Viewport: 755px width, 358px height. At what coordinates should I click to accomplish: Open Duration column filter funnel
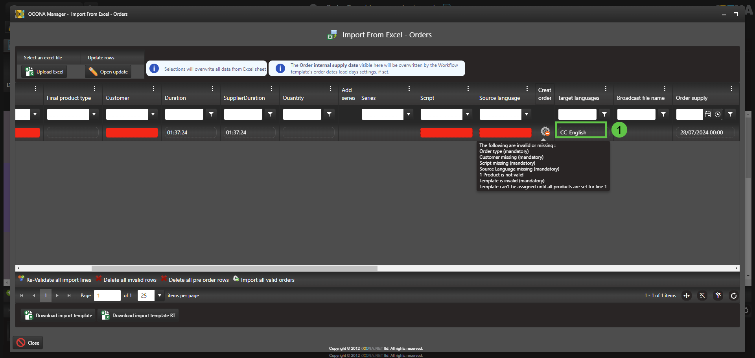(211, 114)
